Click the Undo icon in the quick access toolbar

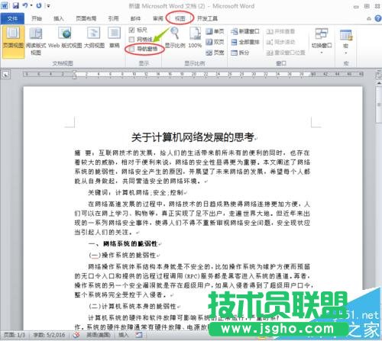pyautogui.click(x=25, y=5)
